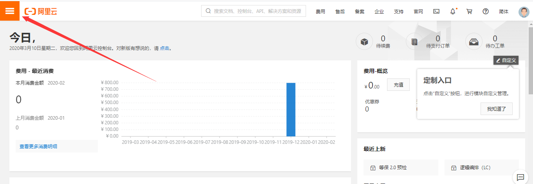This screenshot has width=533, height=184.
Task: Click the 2020-02 axis label
Action: click(x=327, y=142)
